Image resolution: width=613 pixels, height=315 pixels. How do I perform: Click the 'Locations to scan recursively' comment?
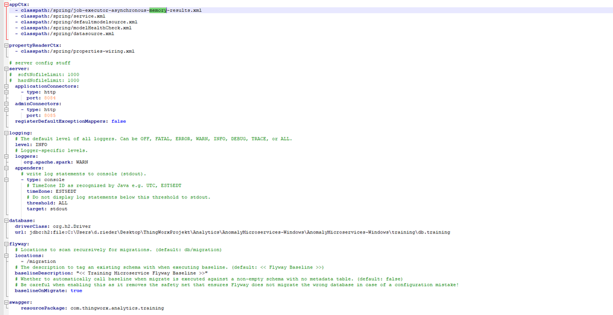tap(119, 250)
